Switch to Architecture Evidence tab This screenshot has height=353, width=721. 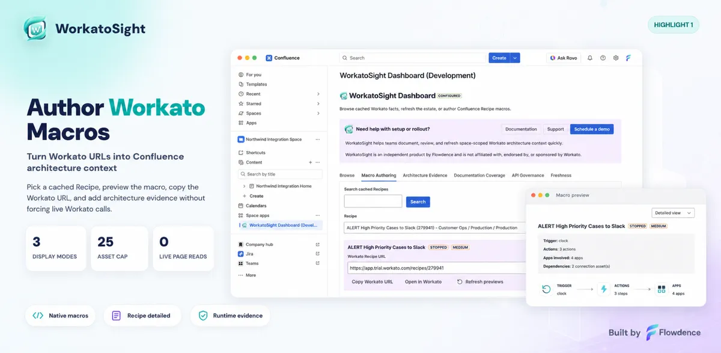(425, 176)
